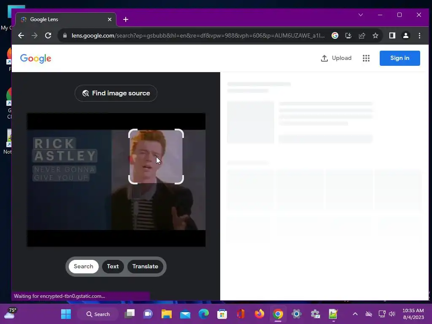The width and height of the screenshot is (432, 324).
Task: Open the Windows Start menu
Action: tap(66, 314)
